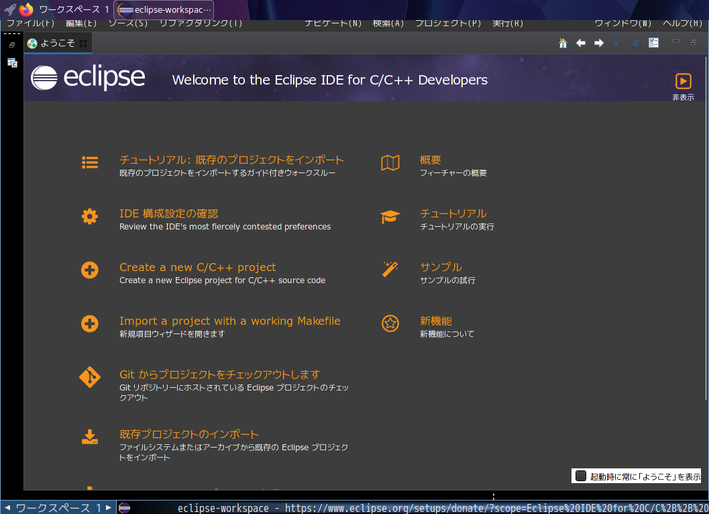The width and height of the screenshot is (709, 514).
Task: Click the Eclipse icon in bottom status bar
Action: [124, 508]
